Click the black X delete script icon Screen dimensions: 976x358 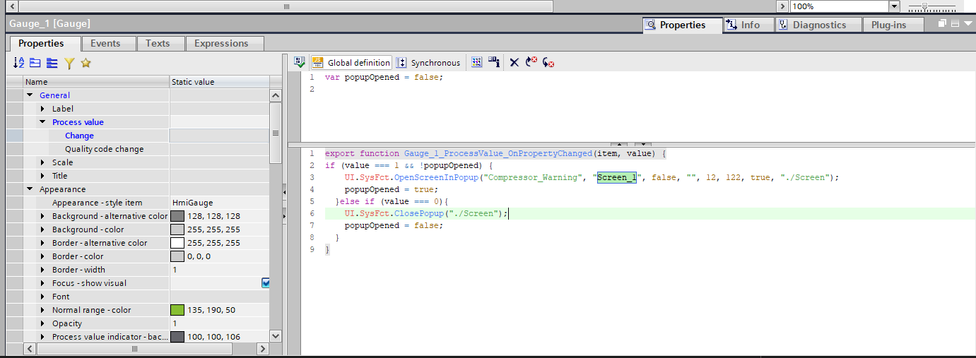tap(514, 62)
